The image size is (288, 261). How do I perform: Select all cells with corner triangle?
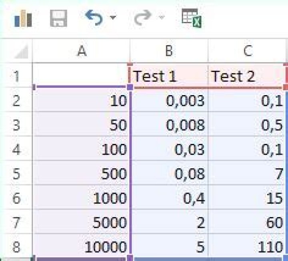pyautogui.click(x=22, y=52)
